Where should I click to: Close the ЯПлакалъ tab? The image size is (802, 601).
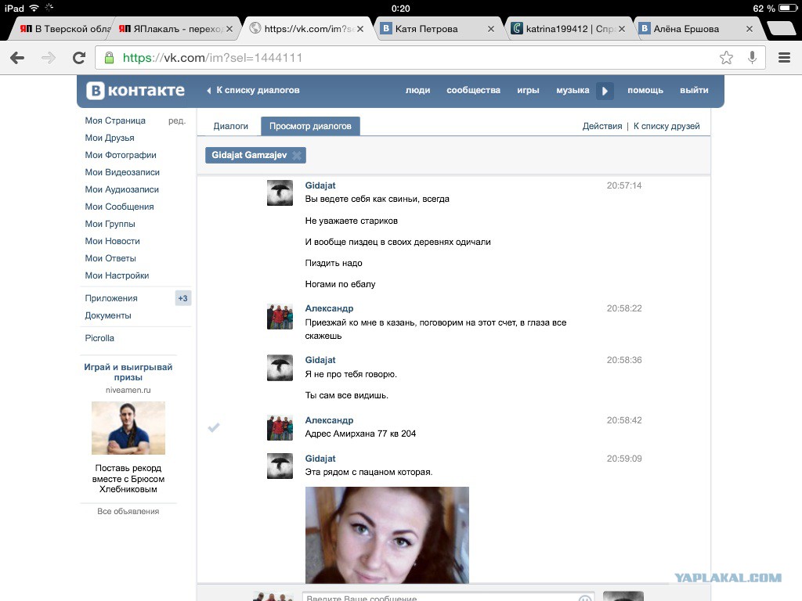tap(229, 29)
